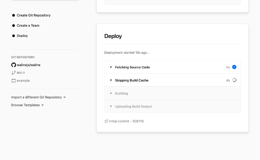This screenshot has height=160, width=260.
Task: Click the bullet dot beside Create Git Repository
Action: click(x=14, y=15)
